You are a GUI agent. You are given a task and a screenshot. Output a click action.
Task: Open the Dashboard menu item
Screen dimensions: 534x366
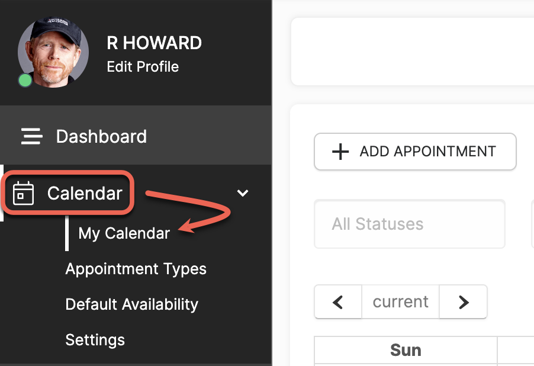136,136
